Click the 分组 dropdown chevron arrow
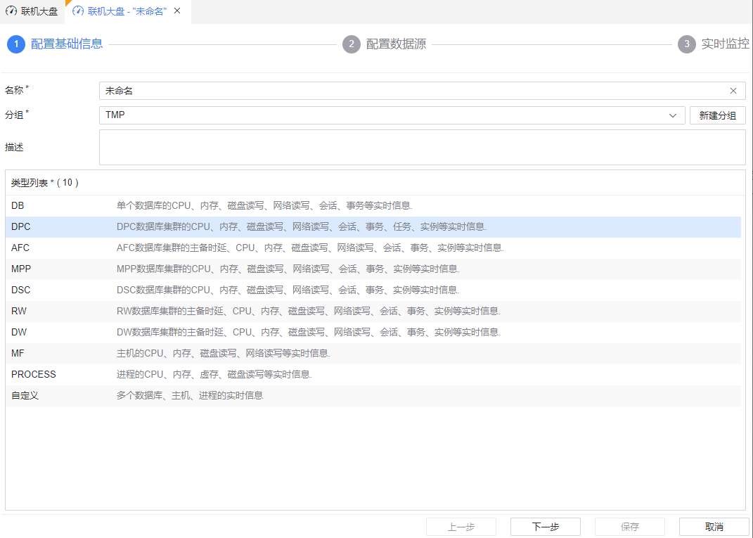The image size is (753, 538). [x=673, y=115]
